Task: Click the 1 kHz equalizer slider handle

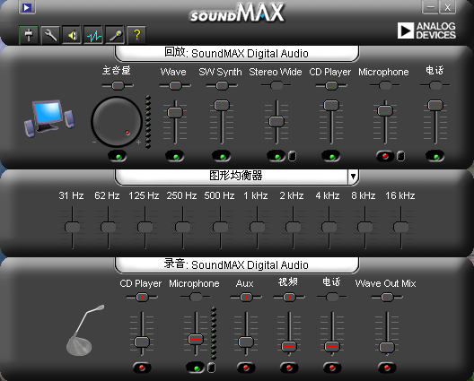Action: (x=257, y=227)
